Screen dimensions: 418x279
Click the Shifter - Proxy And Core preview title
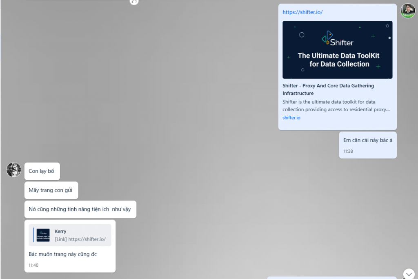(328, 89)
